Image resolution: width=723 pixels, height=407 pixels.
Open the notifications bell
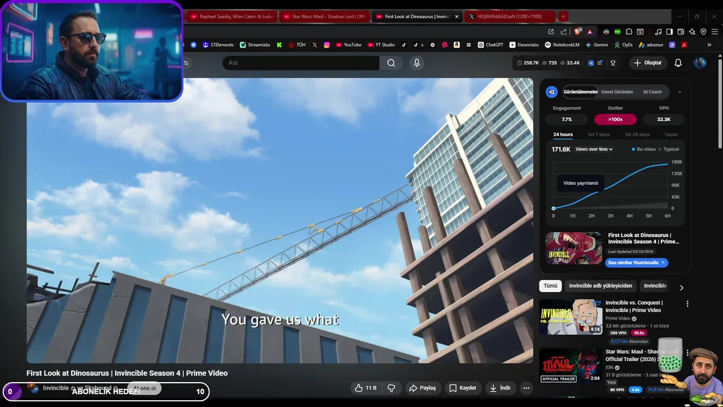(x=678, y=63)
